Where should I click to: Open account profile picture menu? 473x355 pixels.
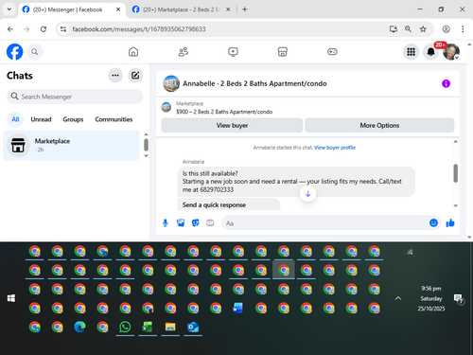pos(451,52)
